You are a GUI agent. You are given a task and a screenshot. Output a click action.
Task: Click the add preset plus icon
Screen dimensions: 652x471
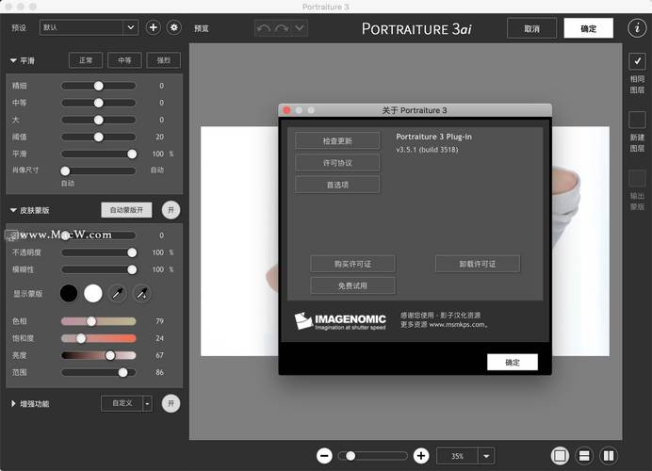click(x=154, y=28)
